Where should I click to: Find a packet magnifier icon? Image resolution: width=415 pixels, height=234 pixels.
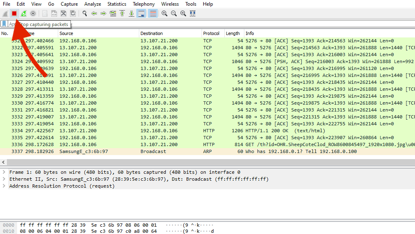point(85,13)
